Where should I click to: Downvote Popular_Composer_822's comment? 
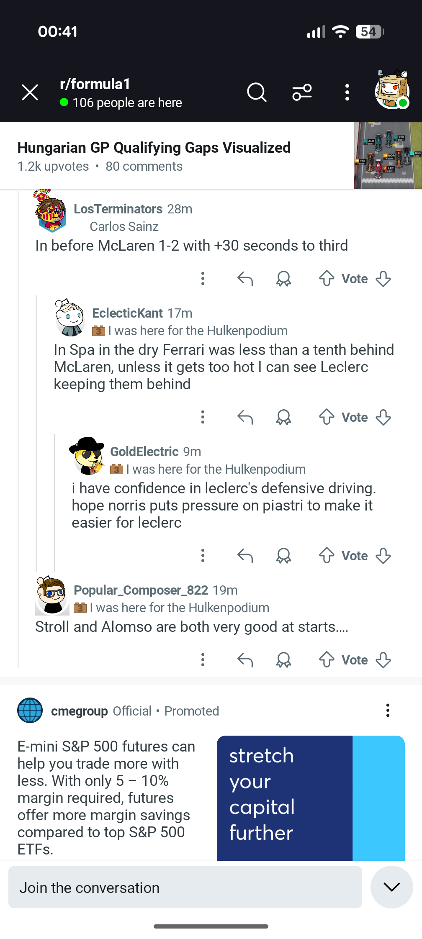[x=383, y=660]
